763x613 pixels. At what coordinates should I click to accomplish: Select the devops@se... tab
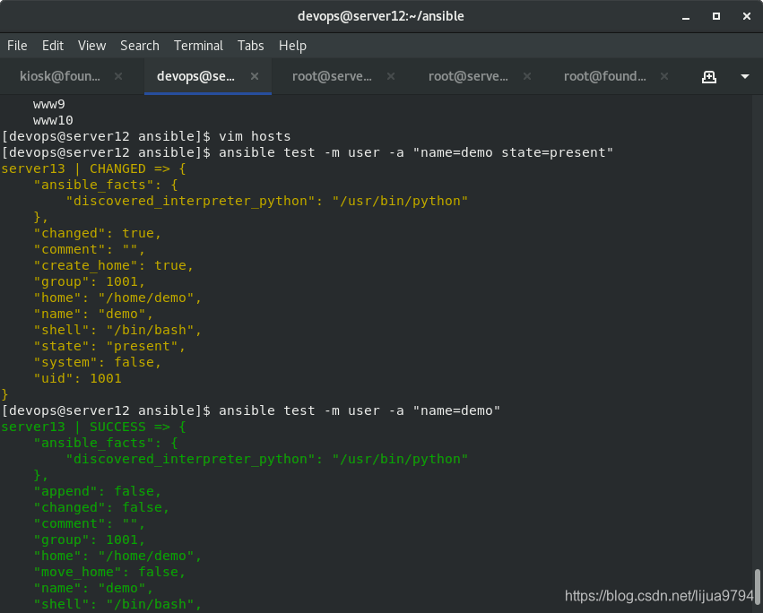pos(195,76)
